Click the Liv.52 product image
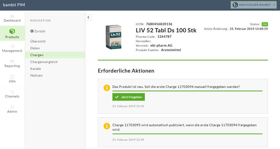 pyautogui.click(x=114, y=37)
